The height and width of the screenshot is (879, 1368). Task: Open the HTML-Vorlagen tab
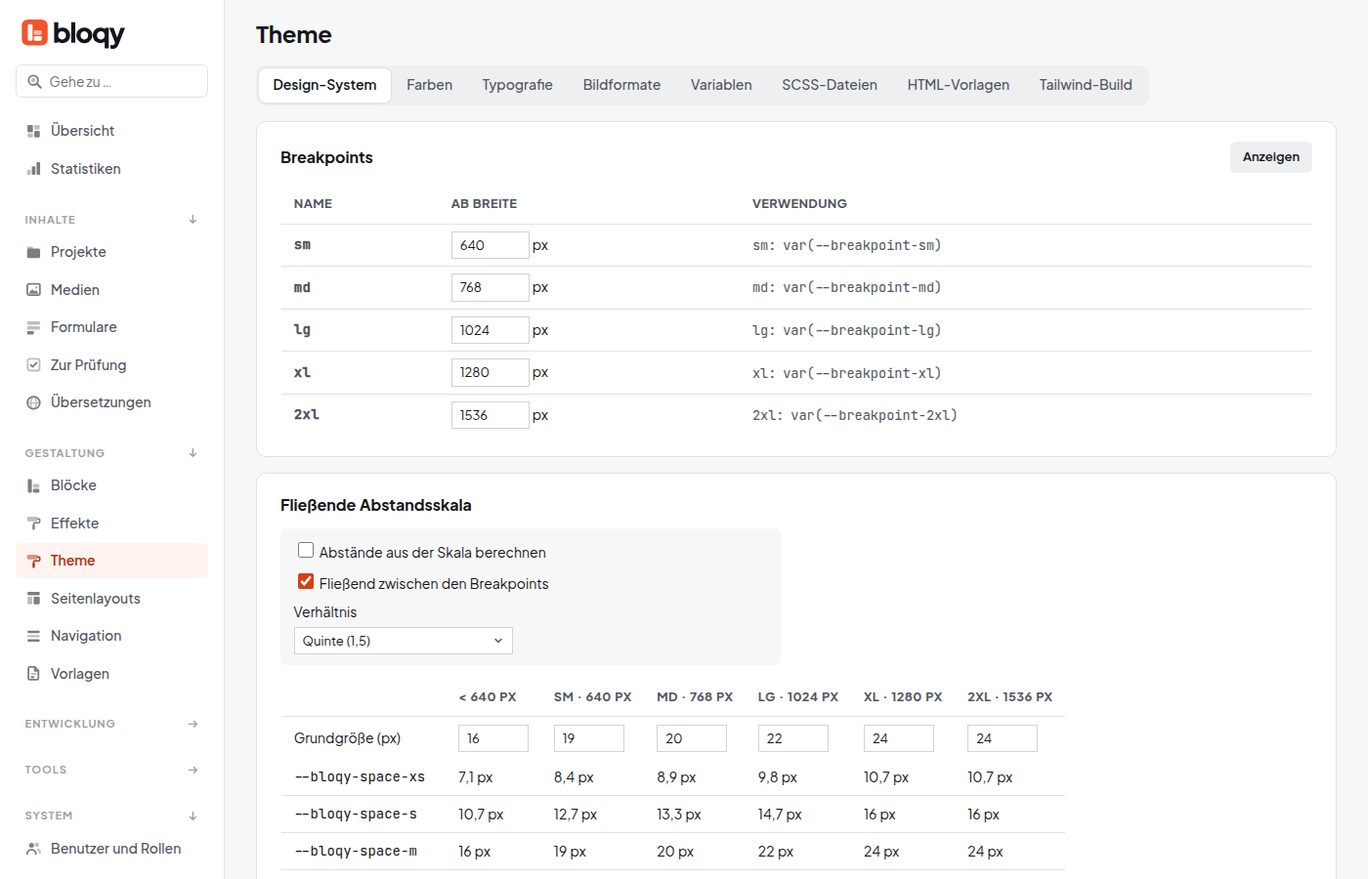point(959,85)
